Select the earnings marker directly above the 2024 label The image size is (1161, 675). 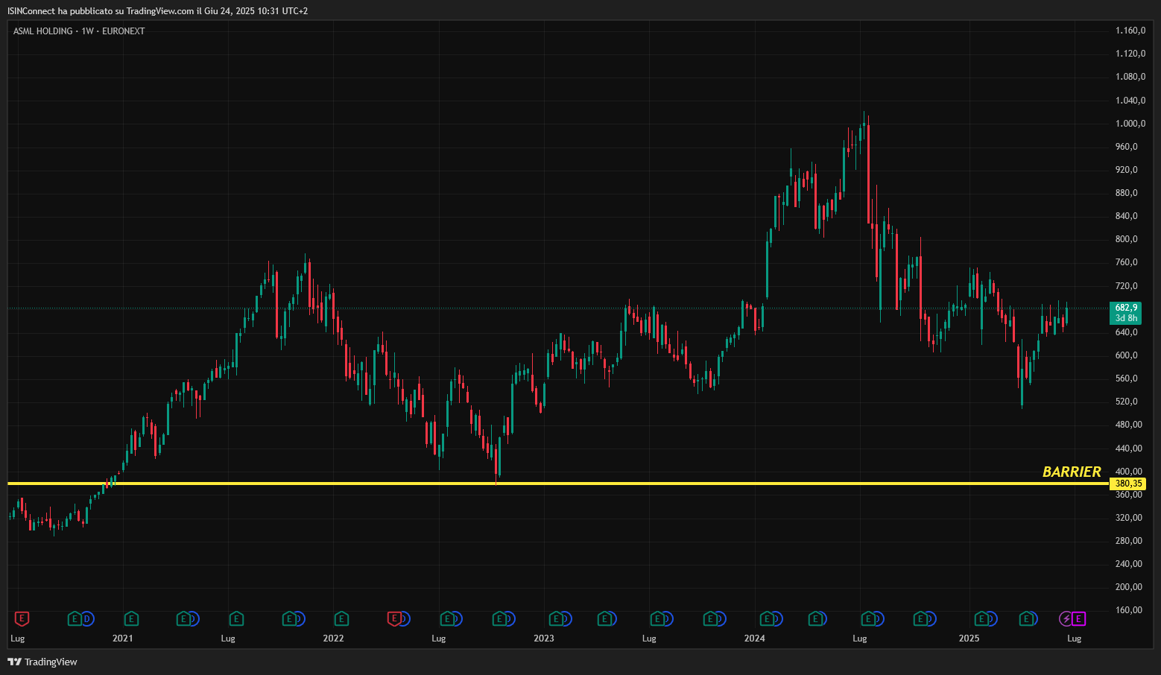tap(767, 618)
